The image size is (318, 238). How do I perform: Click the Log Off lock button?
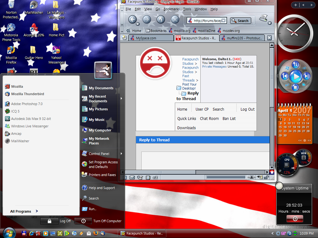[49, 221]
